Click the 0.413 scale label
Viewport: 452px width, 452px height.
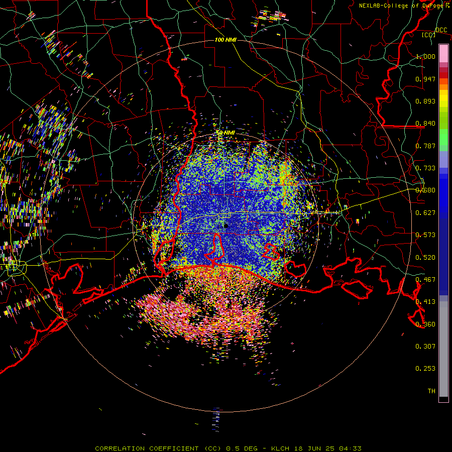pos(425,302)
